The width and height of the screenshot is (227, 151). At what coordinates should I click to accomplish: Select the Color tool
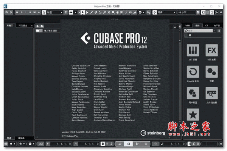135,12
